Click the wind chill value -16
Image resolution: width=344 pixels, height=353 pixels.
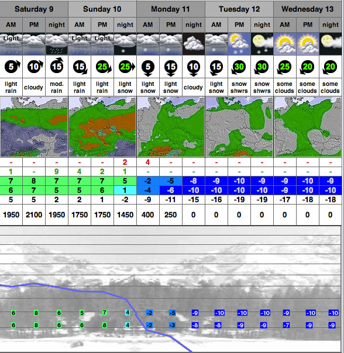coord(216,200)
